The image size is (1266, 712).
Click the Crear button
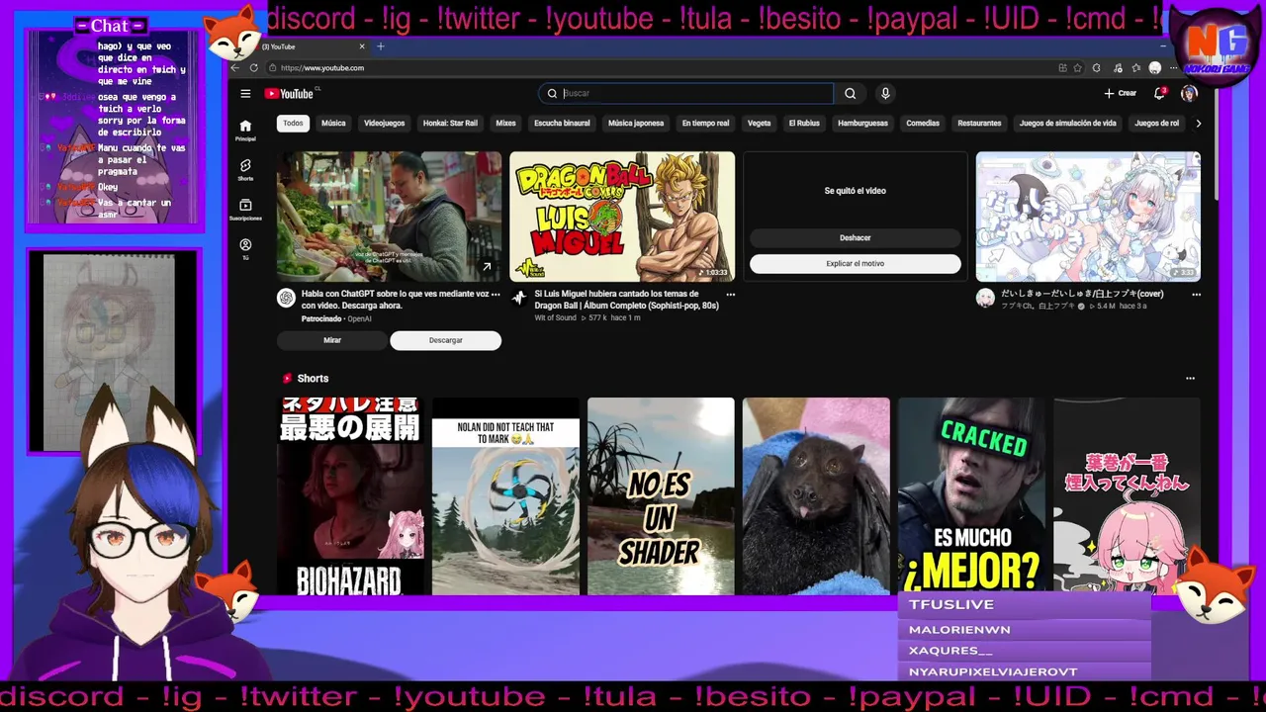pos(1120,93)
